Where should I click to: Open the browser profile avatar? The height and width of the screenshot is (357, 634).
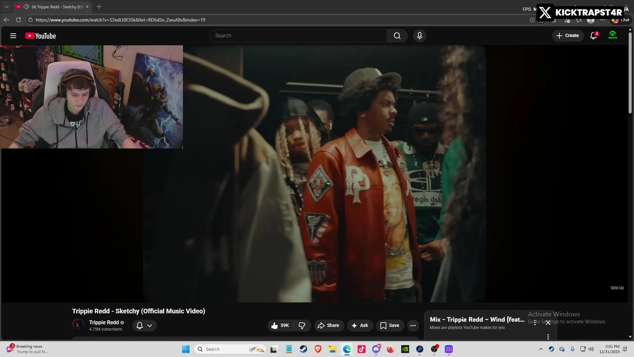click(590, 20)
